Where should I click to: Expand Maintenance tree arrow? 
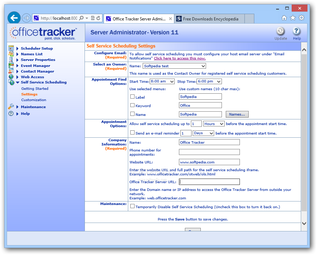pyautogui.click(x=17, y=107)
